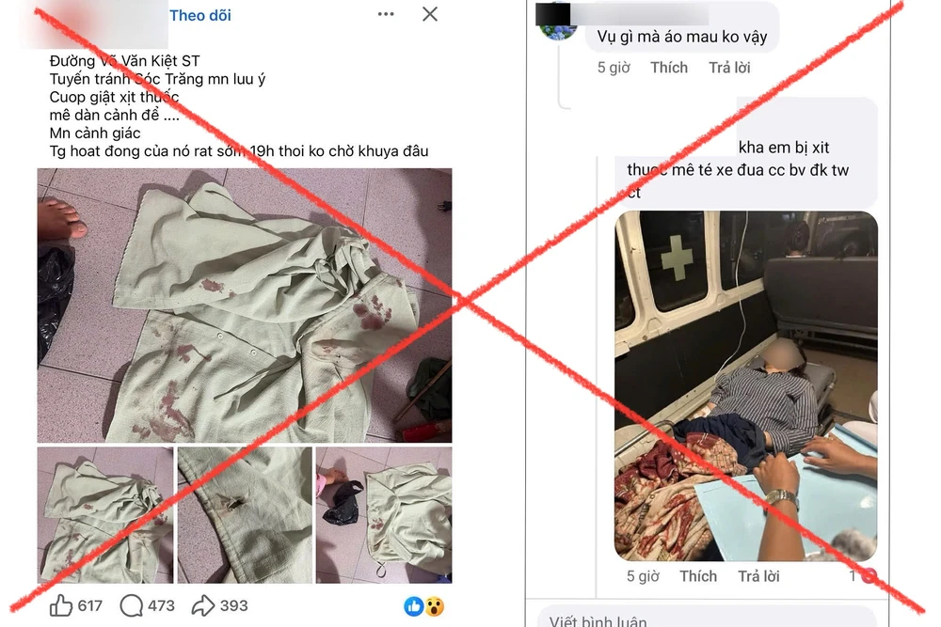Close the post with the X icon
The width and height of the screenshot is (941, 627).
pos(430,14)
